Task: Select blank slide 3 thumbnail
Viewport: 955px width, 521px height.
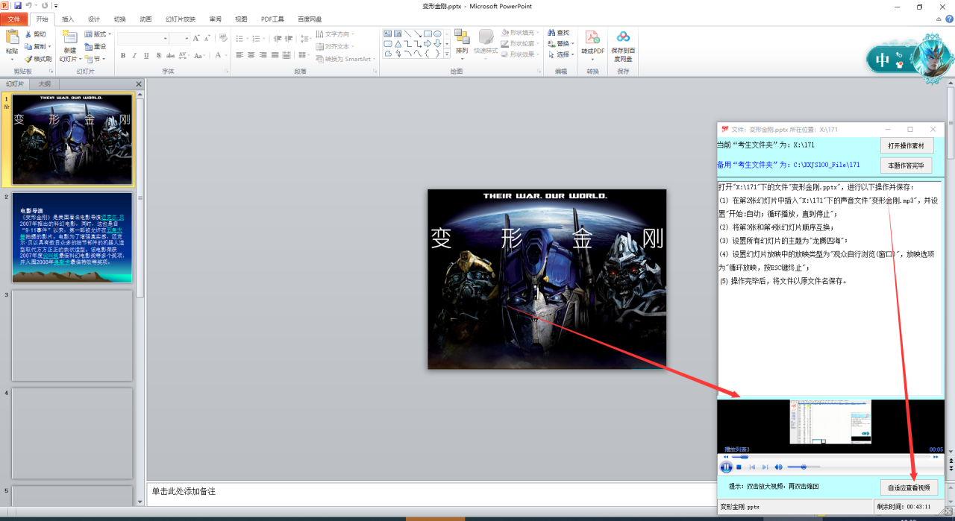Action: pos(72,335)
